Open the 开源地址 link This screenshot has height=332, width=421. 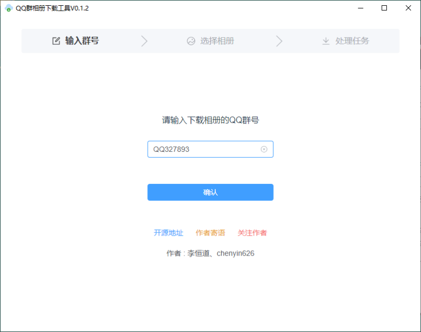pos(168,232)
